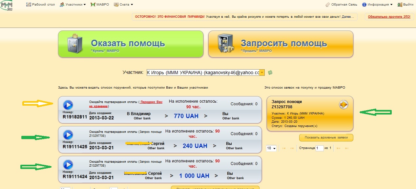The height and width of the screenshot is (189, 416).
Task: Expand the Участники menu
Action: [73, 5]
